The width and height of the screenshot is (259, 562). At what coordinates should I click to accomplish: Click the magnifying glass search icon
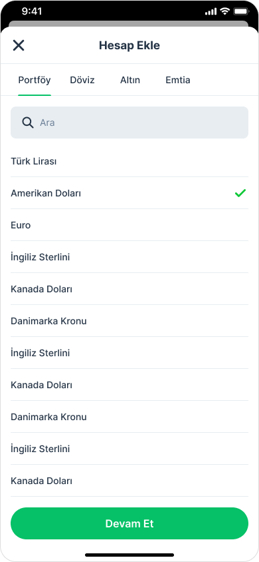point(27,123)
